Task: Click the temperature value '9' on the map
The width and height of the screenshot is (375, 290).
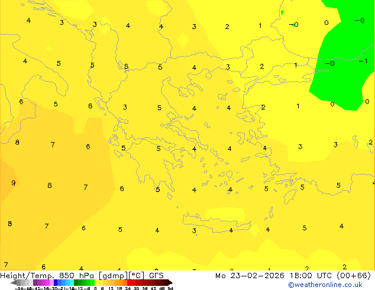Action: click(14, 183)
